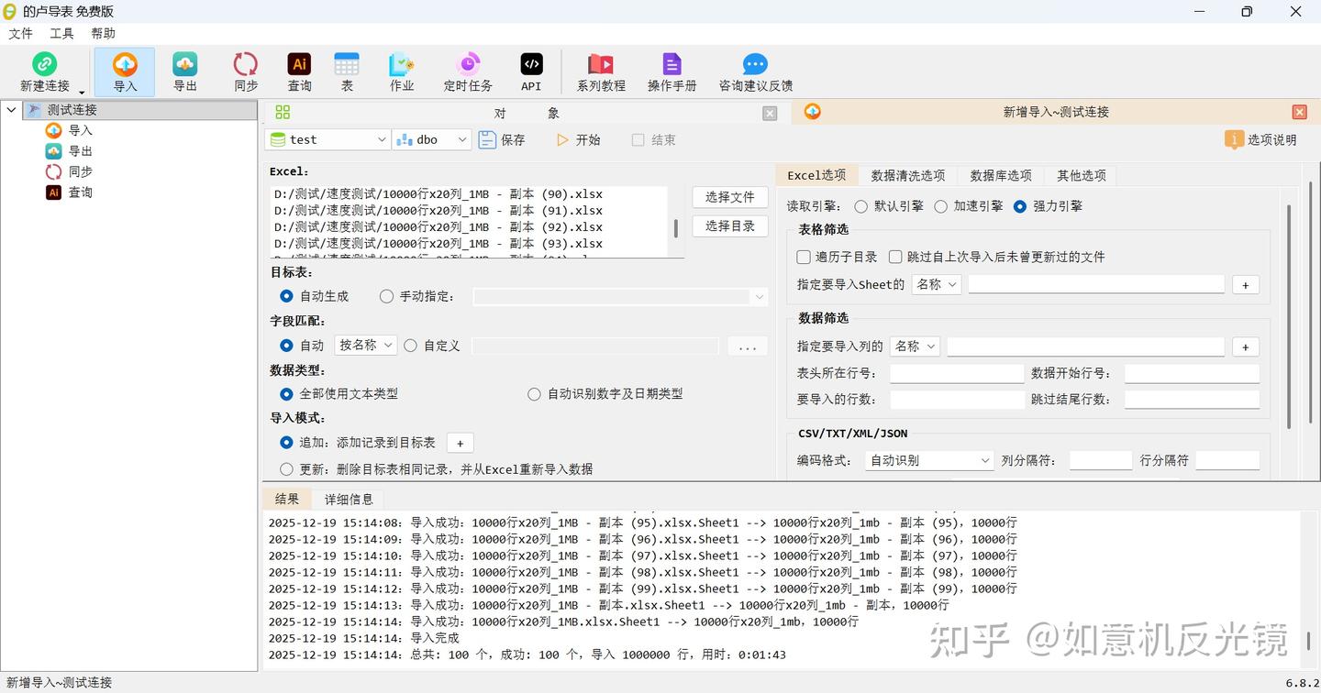Open the 工具 menu
The image size is (1321, 693).
tap(61, 33)
